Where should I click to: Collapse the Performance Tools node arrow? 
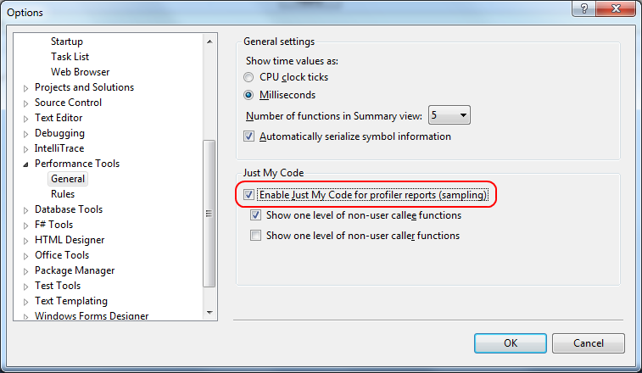click(25, 164)
